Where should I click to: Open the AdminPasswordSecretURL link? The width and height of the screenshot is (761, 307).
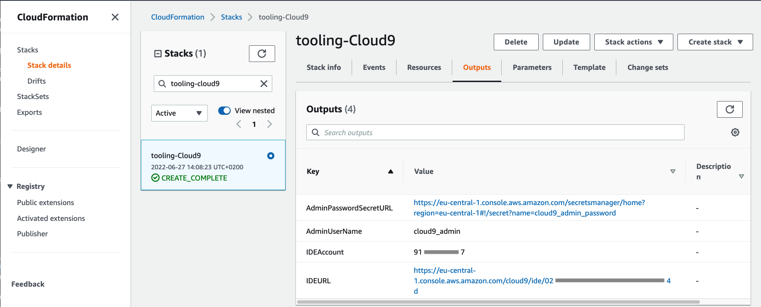tap(529, 208)
